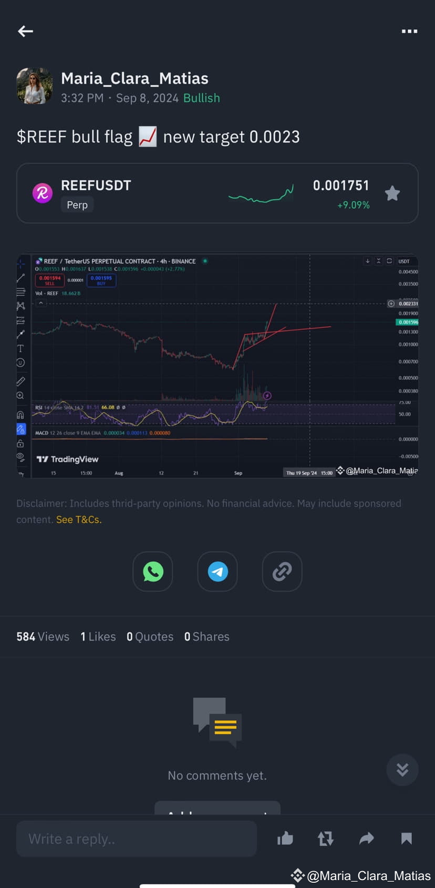Select the measure ruler tool
Image resolution: width=435 pixels, height=888 pixels.
point(20,380)
